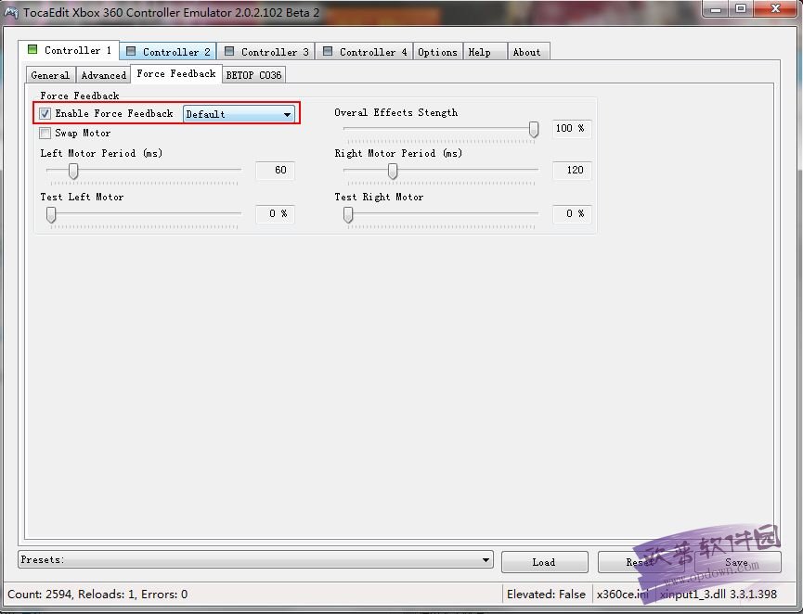The height and width of the screenshot is (614, 803).
Task: Open the force feedback type Default dropdown
Action: (239, 114)
